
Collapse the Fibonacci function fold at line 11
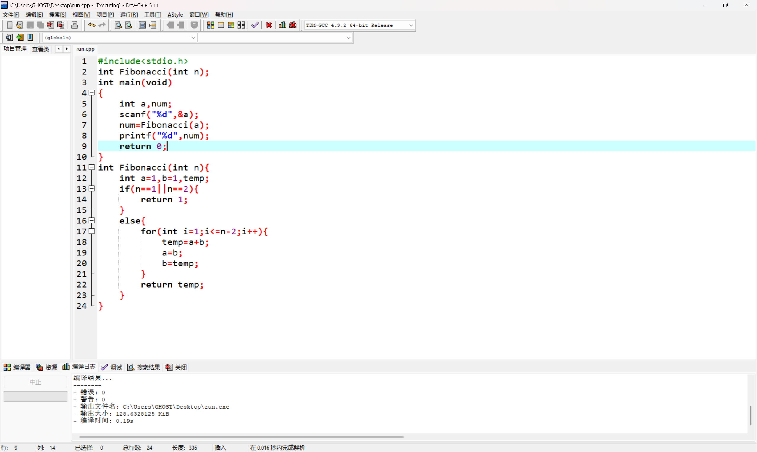[91, 167]
